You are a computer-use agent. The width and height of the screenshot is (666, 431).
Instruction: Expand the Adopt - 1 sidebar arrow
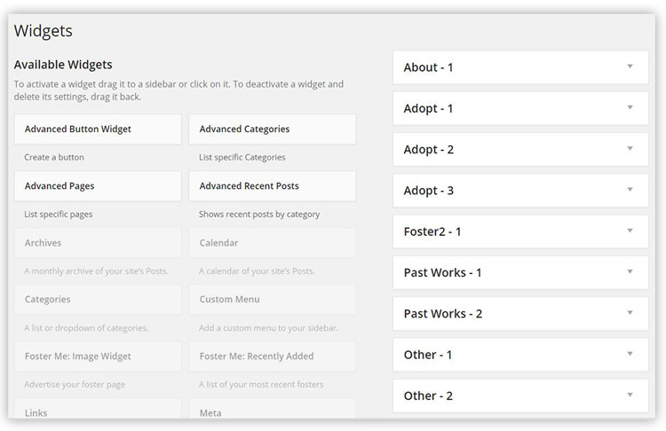pyautogui.click(x=630, y=107)
